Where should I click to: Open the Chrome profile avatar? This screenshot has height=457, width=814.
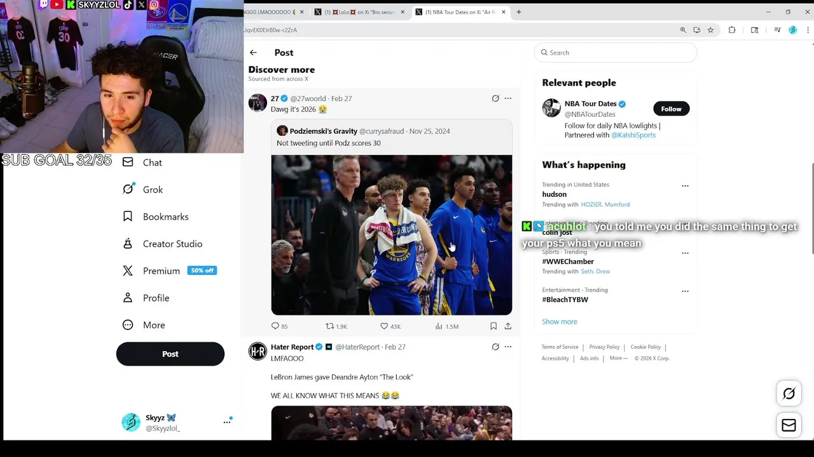[x=792, y=30]
